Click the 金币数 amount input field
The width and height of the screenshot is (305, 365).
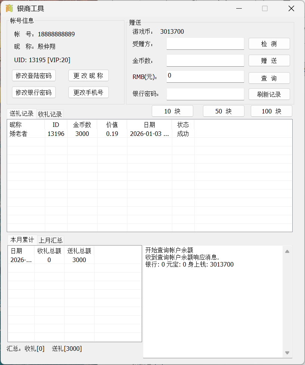pos(205,60)
